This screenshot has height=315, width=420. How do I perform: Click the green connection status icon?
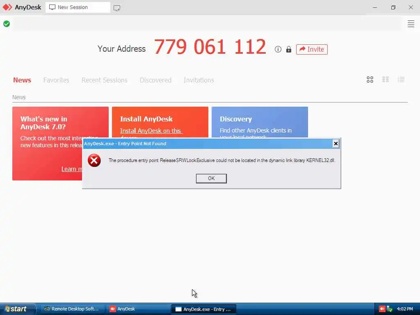[7, 24]
